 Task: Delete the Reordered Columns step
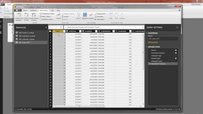coord(150,64)
